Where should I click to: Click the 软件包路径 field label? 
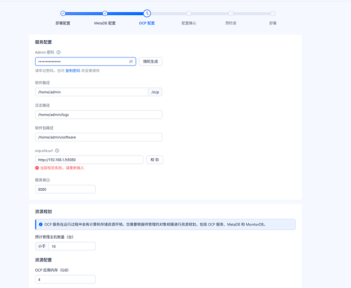point(44,128)
